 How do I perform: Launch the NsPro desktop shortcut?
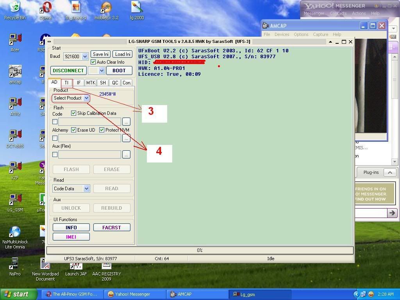pyautogui.click(x=15, y=266)
